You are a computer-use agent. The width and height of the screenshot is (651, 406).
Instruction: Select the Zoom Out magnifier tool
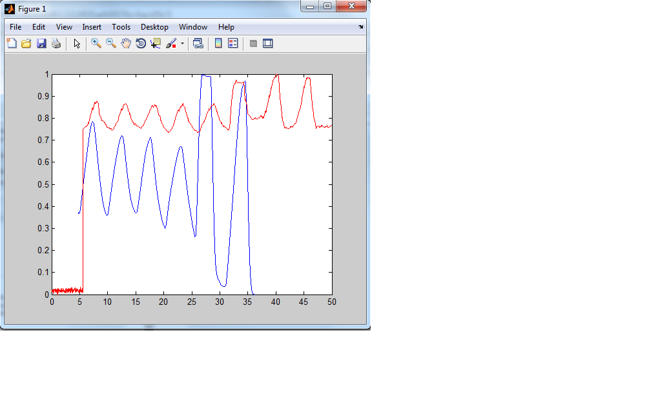click(x=111, y=44)
